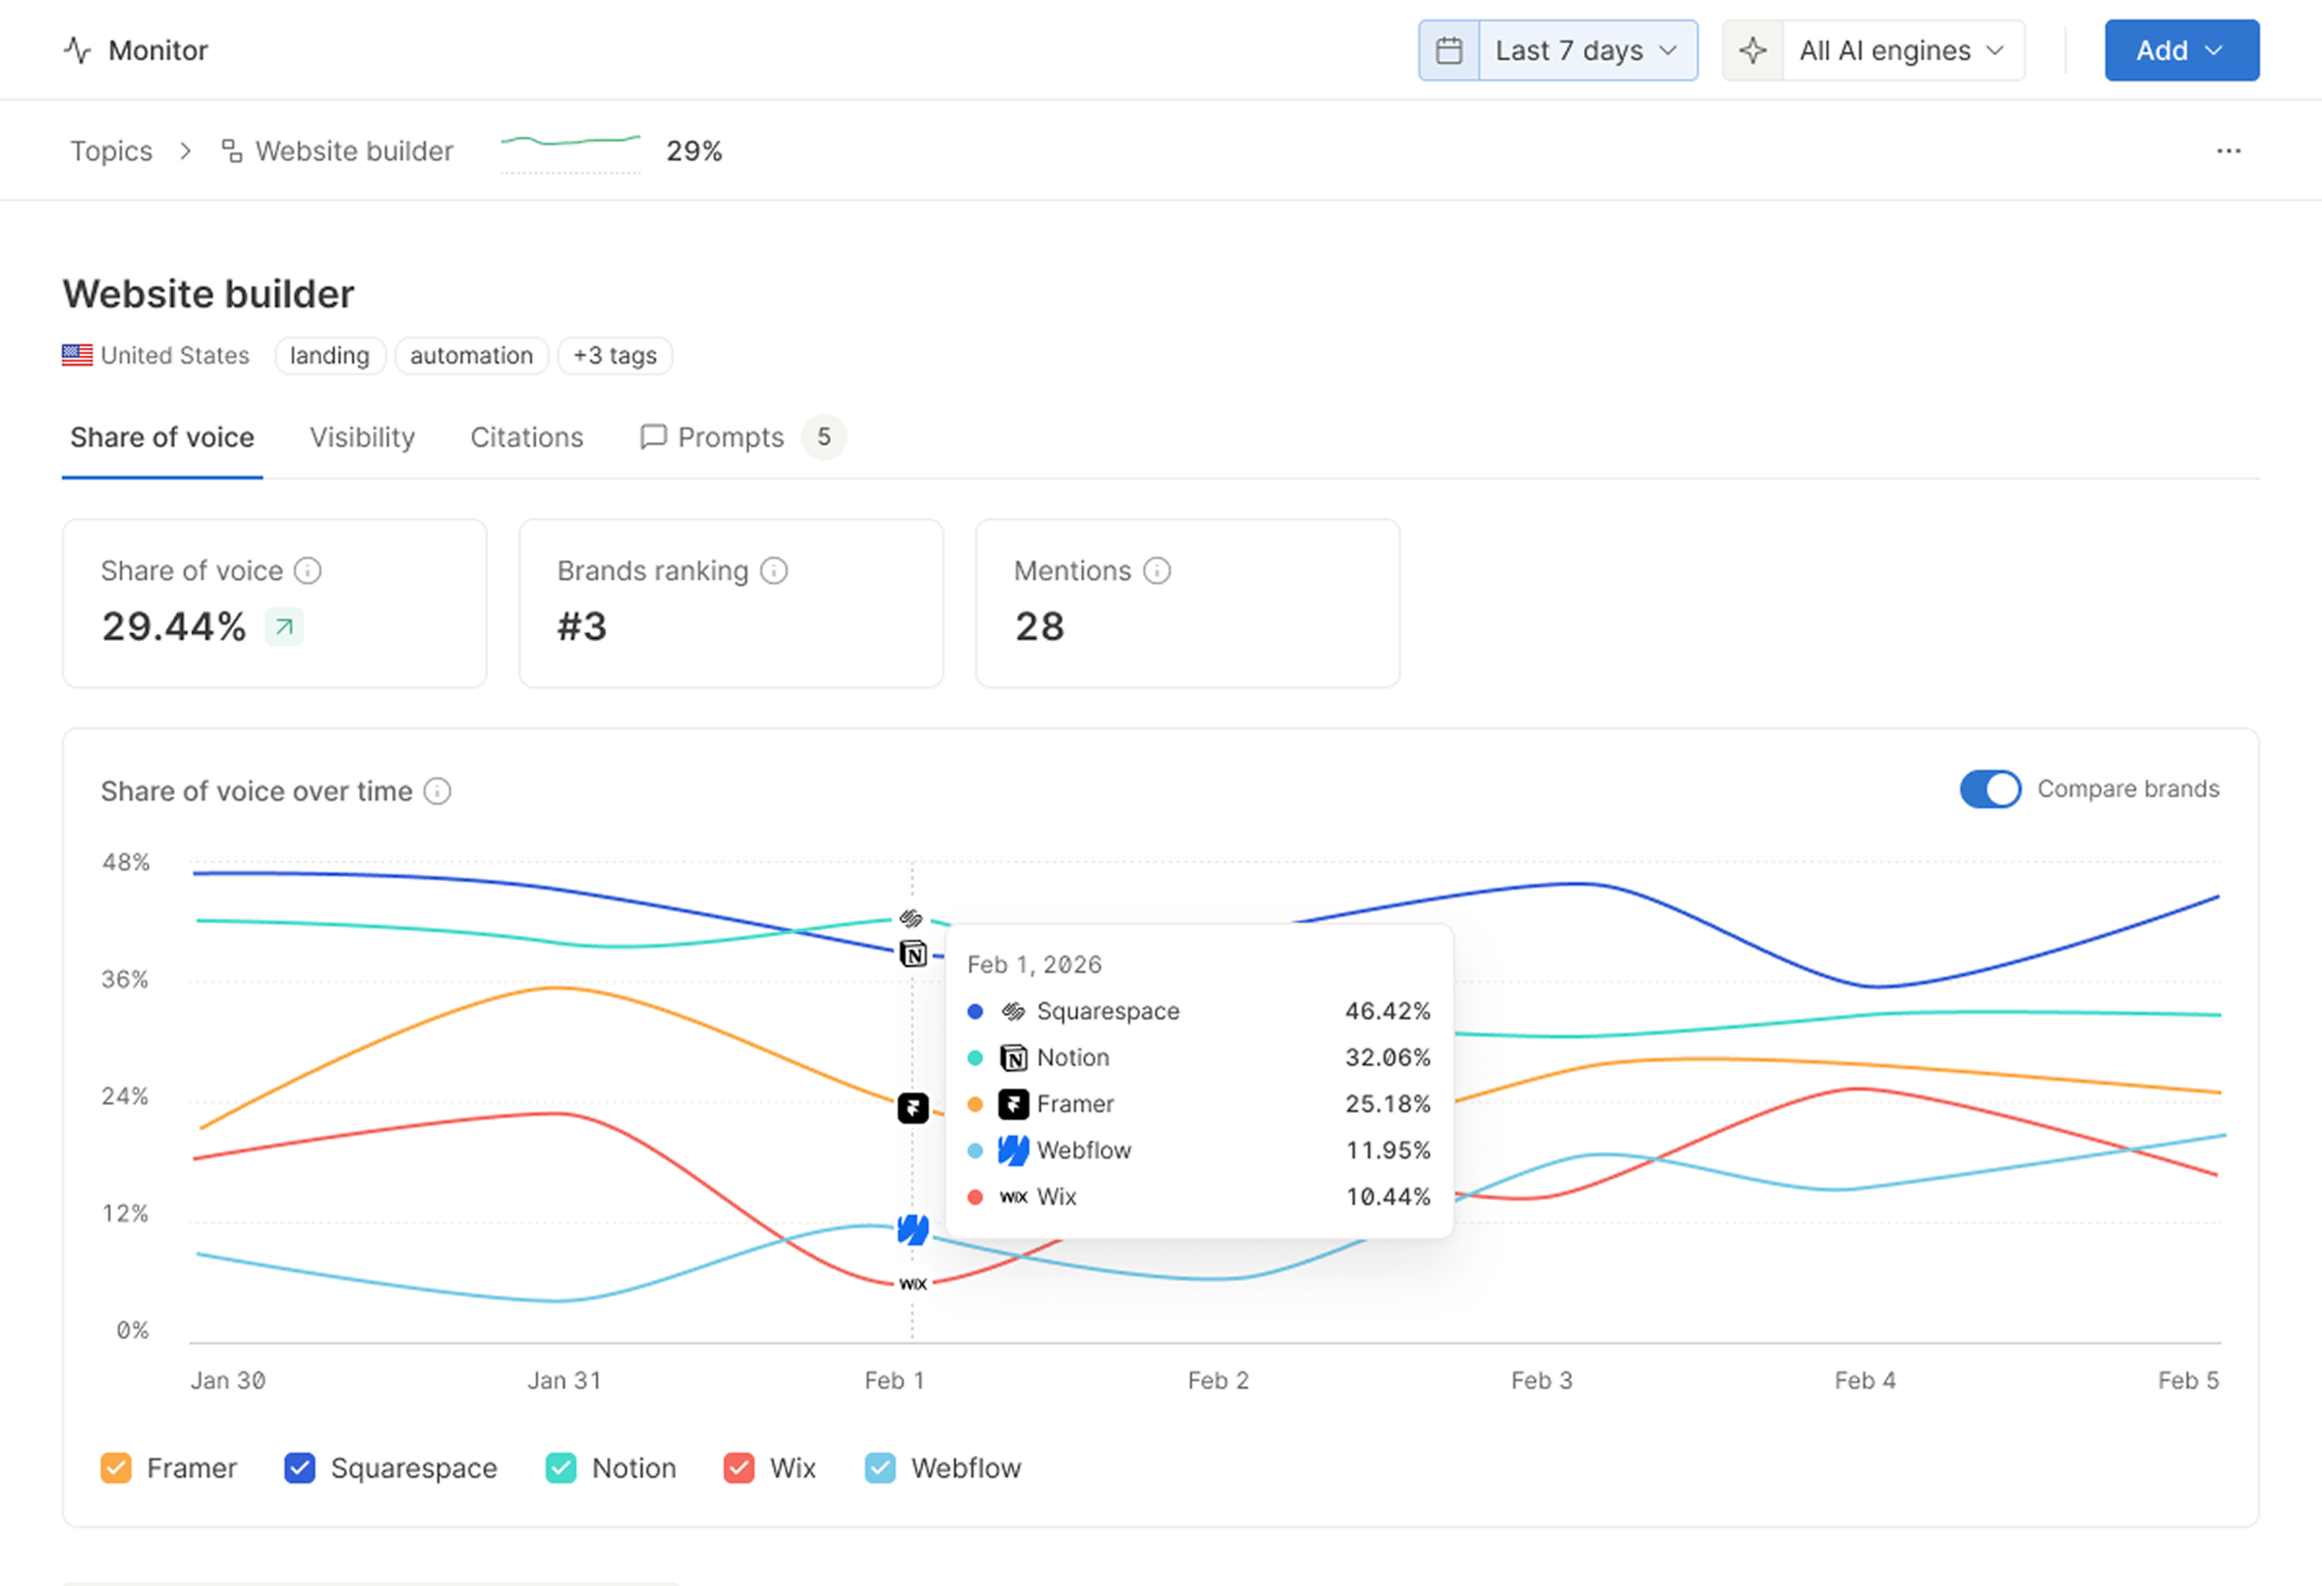This screenshot has width=2322, height=1586.
Task: Click the Topics breadcrumb link
Action: tap(111, 151)
